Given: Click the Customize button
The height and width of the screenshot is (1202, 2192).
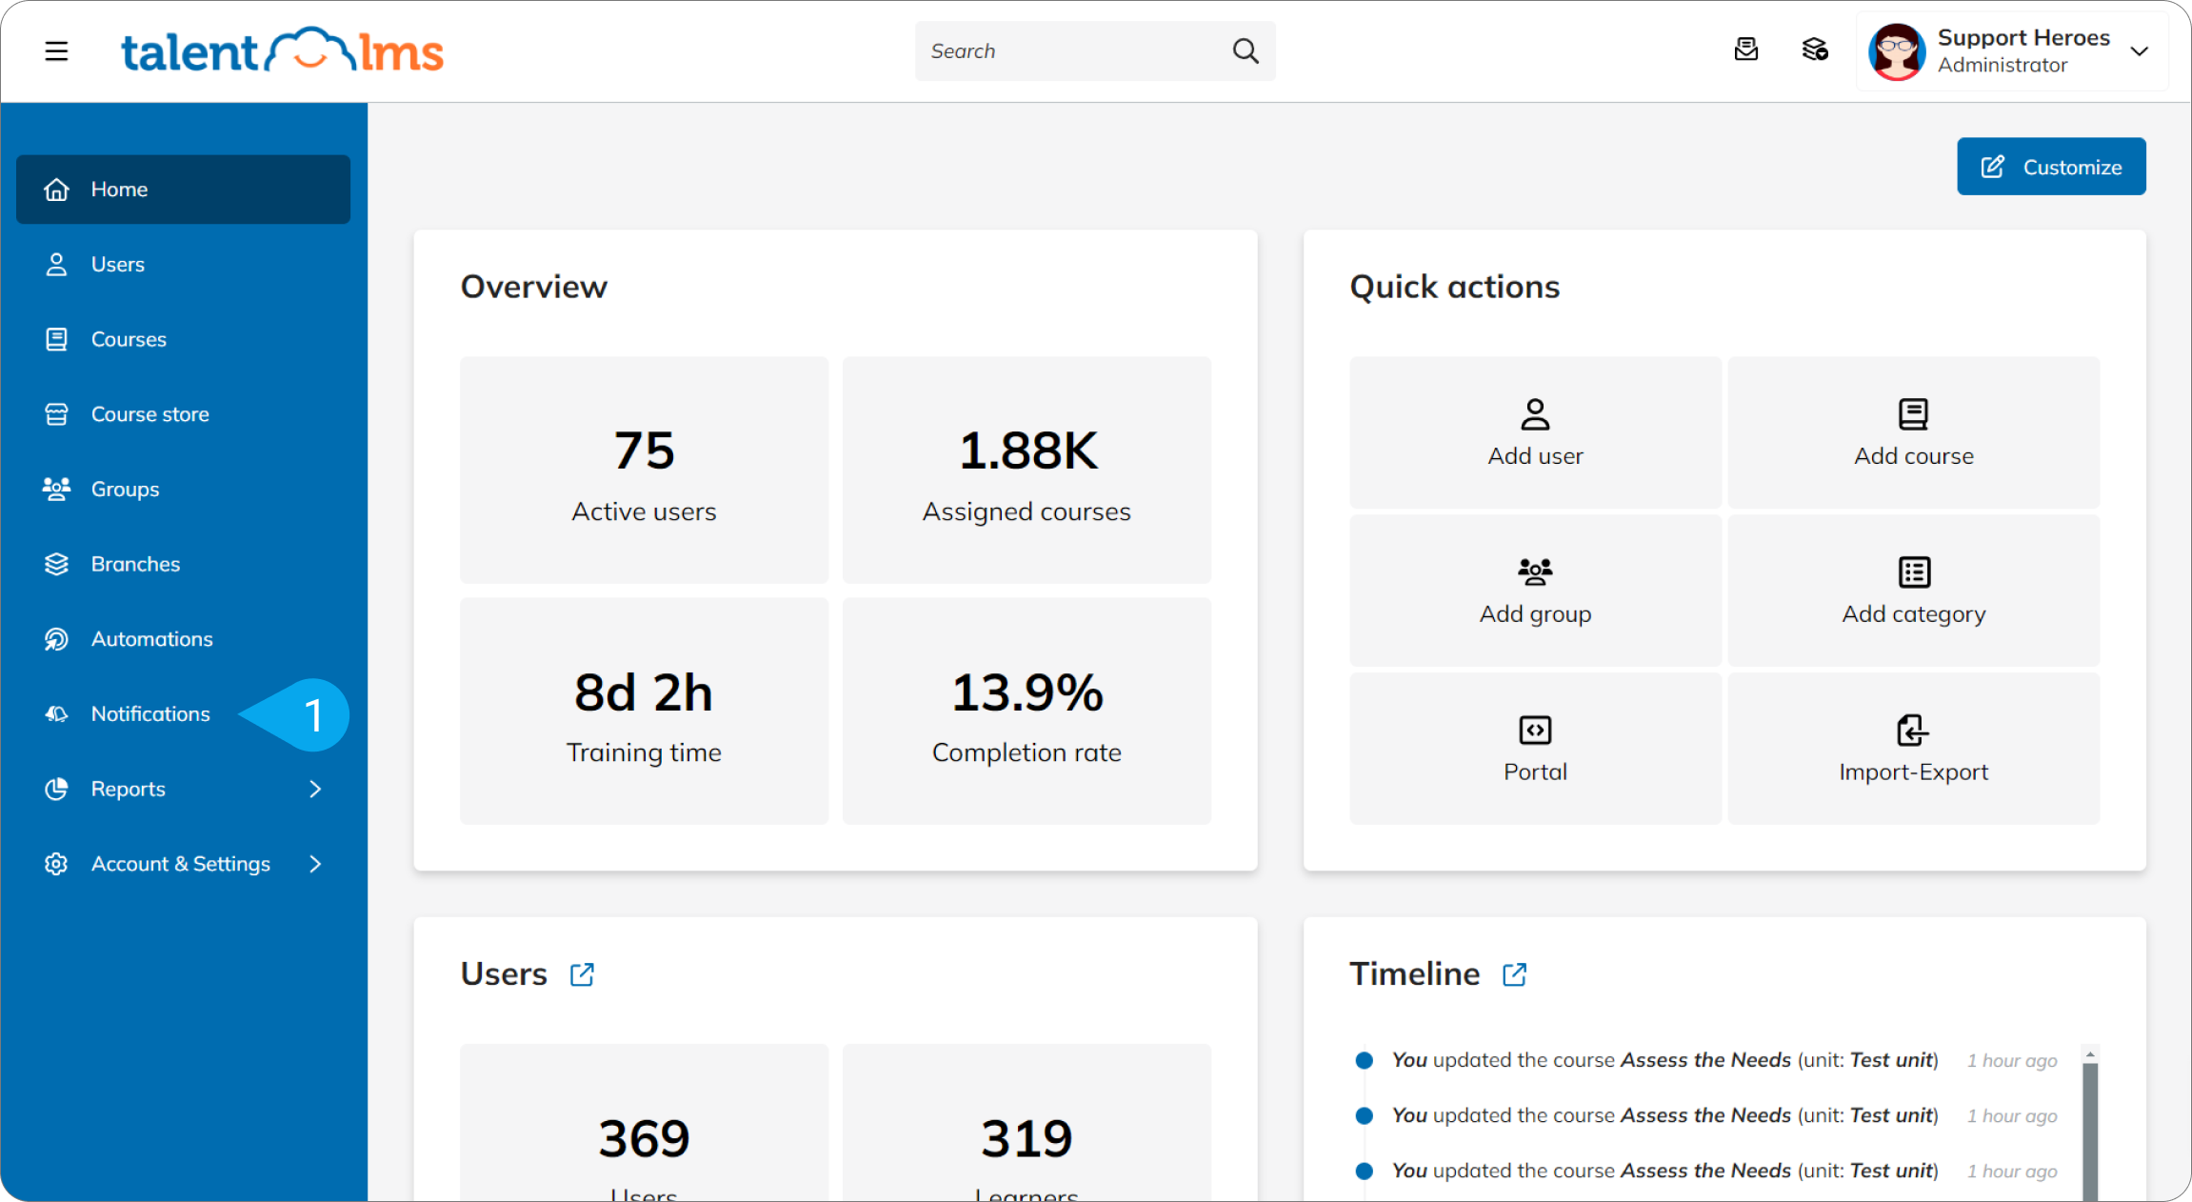Looking at the screenshot, I should pos(2051,167).
